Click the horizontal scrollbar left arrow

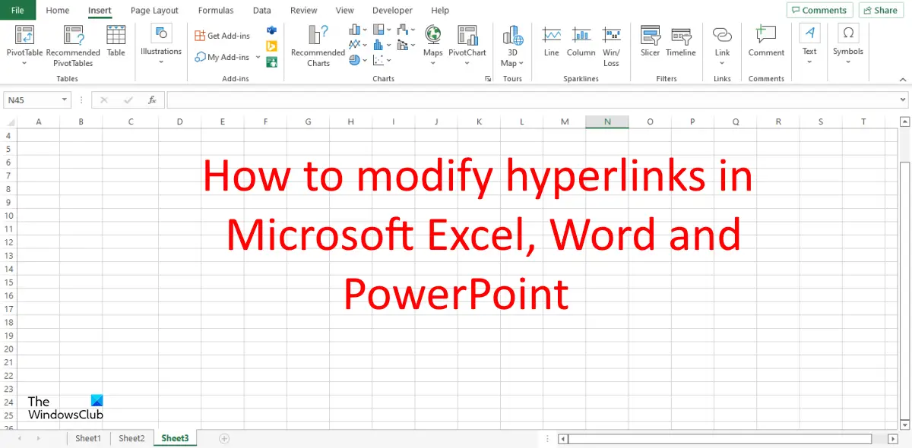click(562, 438)
